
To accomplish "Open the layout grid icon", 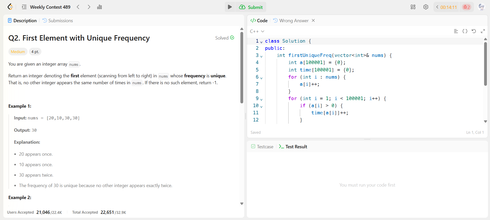I will coord(413,7).
